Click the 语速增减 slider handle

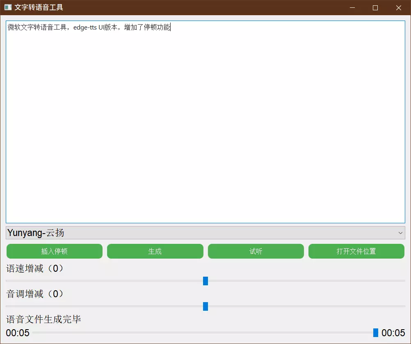(205, 281)
